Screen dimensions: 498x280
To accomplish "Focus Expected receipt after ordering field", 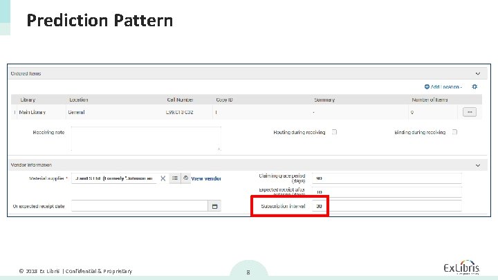I will click(x=387, y=192).
